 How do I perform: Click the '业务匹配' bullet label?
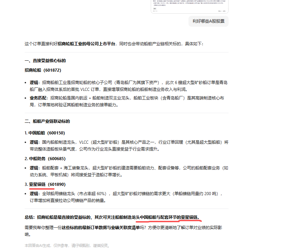click(x=38, y=98)
